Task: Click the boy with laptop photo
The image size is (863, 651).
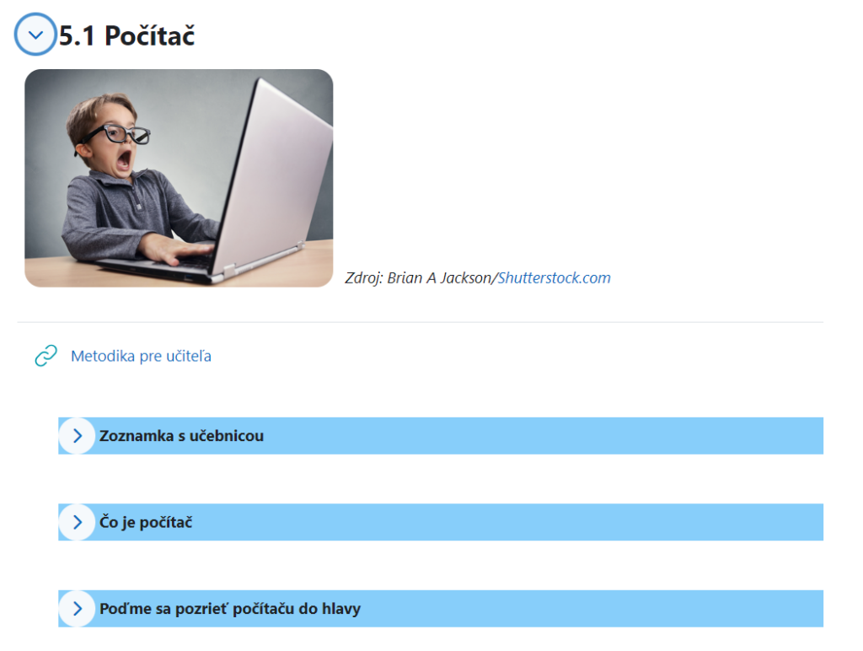Action: [x=179, y=178]
